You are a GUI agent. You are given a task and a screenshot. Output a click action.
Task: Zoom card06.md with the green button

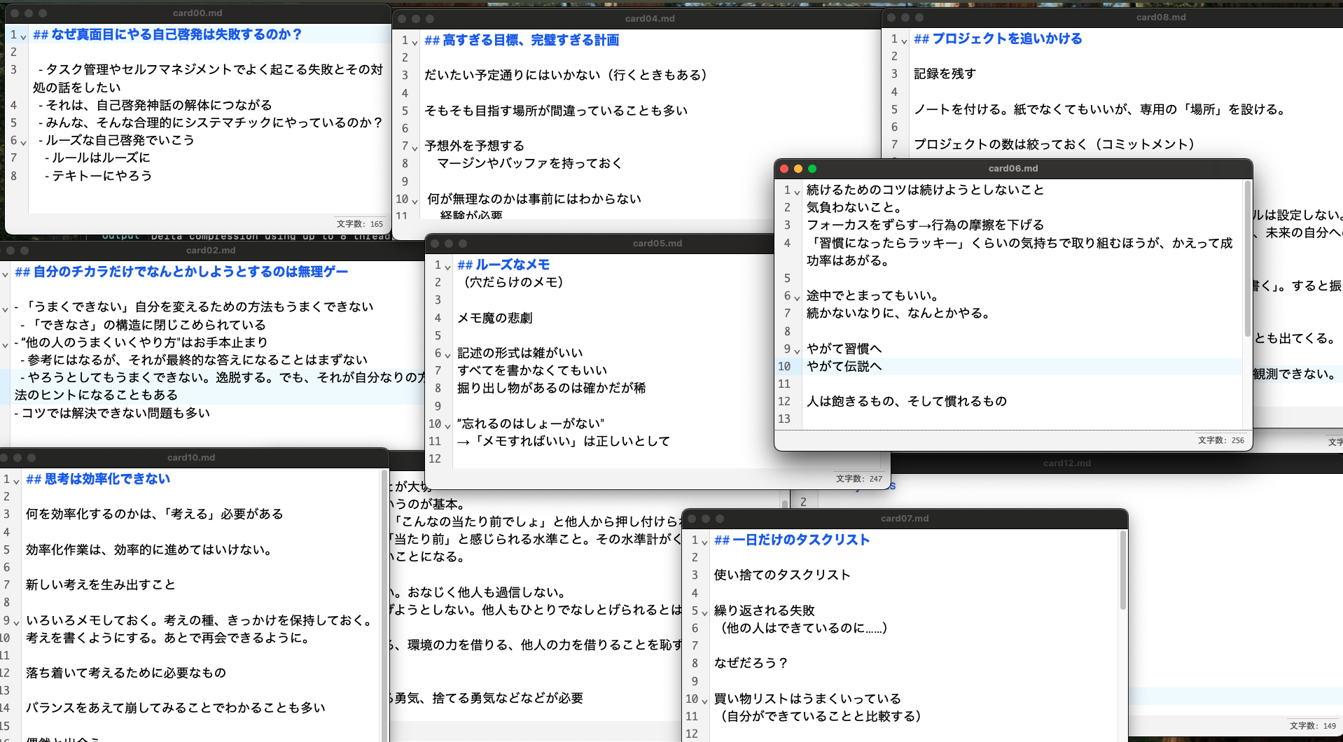click(812, 169)
